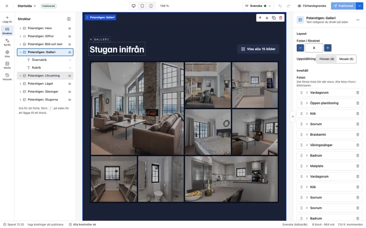The width and height of the screenshot is (366, 228).
Task: Expand the Polarstigen: Siffror tree item
Action: pyautogui.click(x=20, y=36)
